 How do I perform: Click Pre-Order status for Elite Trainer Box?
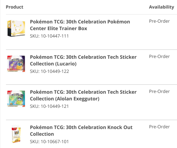click(159, 21)
